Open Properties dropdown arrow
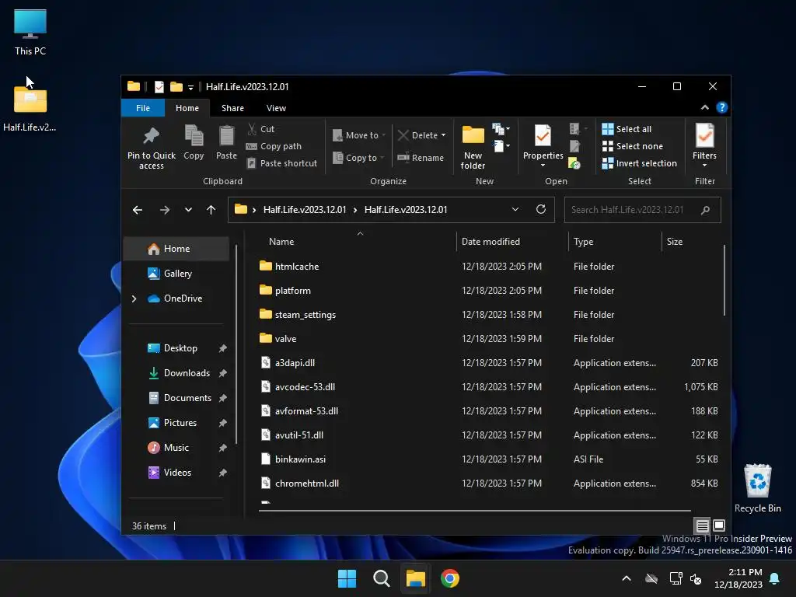 pos(543,166)
